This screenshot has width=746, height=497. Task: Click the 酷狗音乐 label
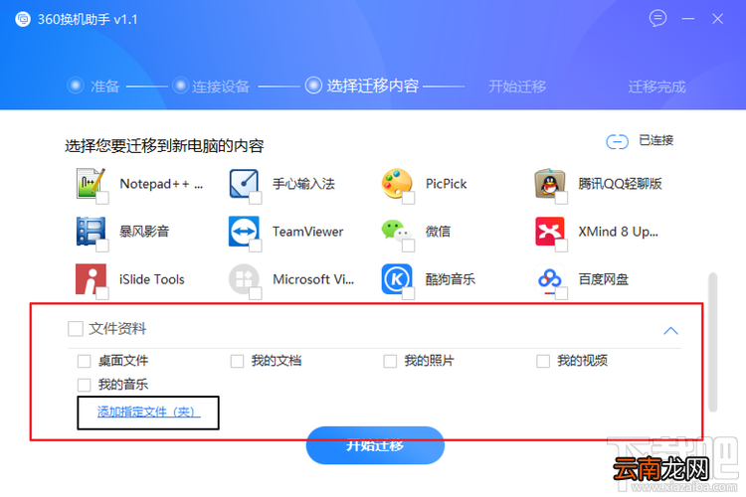click(450, 279)
